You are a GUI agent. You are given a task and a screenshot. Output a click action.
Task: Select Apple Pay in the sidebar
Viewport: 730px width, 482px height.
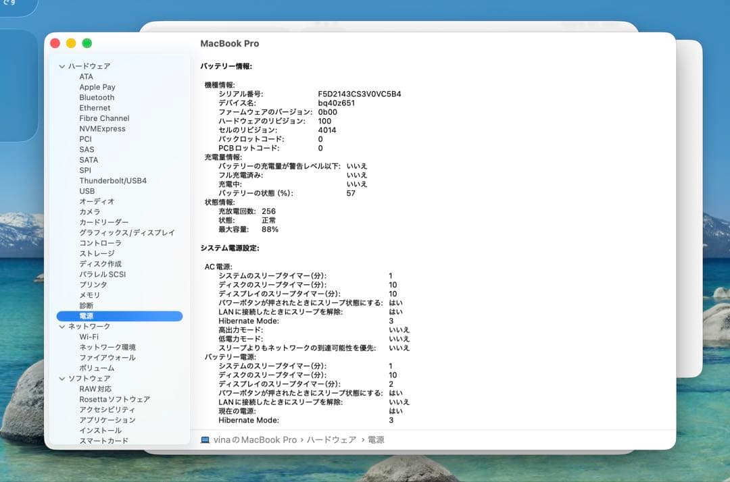pos(97,87)
